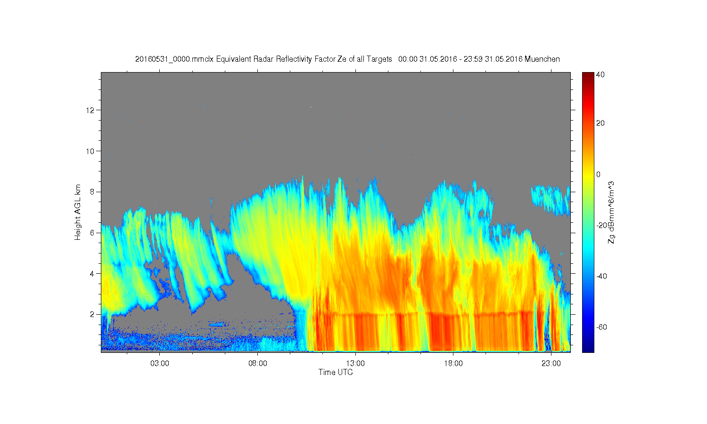
Task: Click the height tick label '6'
Action: 91,233
